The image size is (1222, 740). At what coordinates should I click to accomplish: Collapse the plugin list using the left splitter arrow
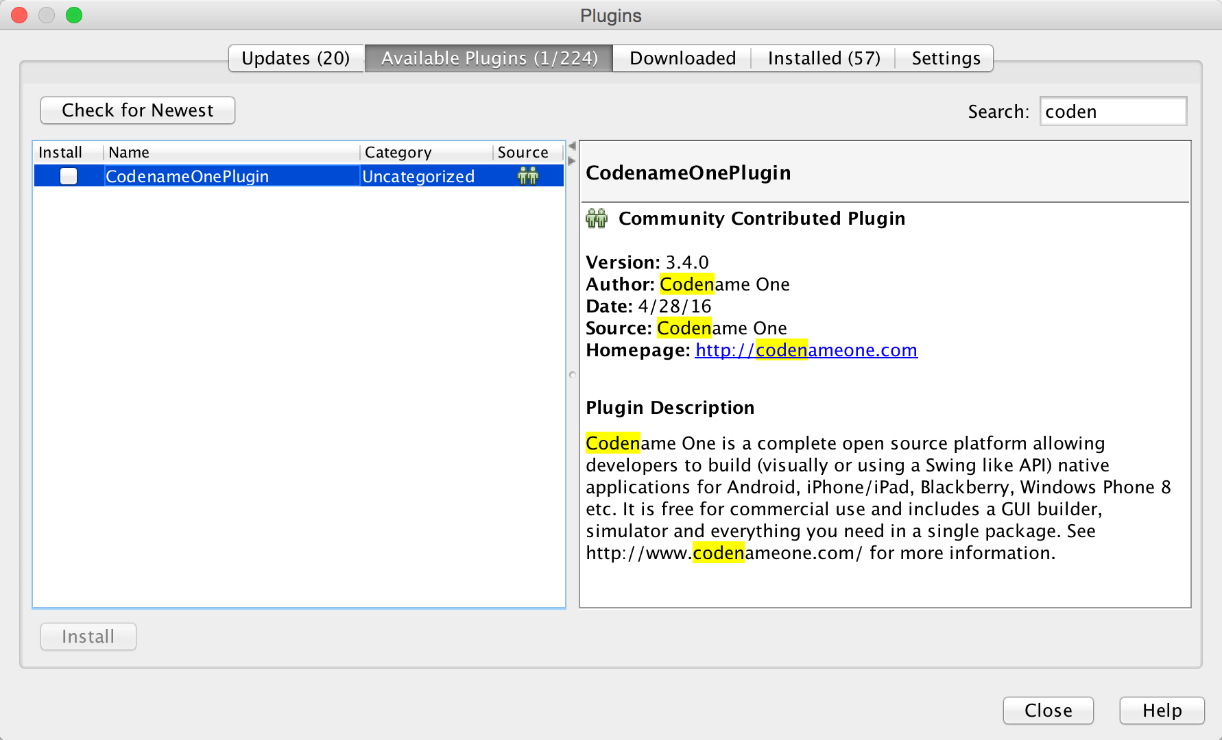(571, 145)
